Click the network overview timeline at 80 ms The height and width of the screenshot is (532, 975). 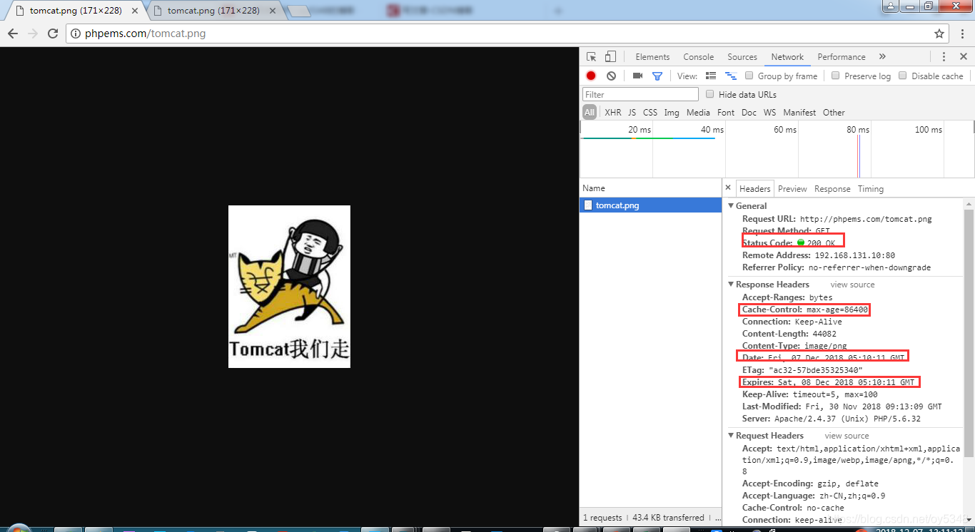858,130
